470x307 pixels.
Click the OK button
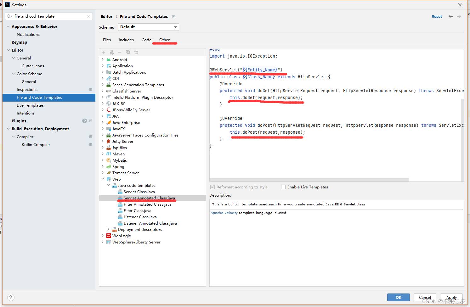tap(399, 297)
